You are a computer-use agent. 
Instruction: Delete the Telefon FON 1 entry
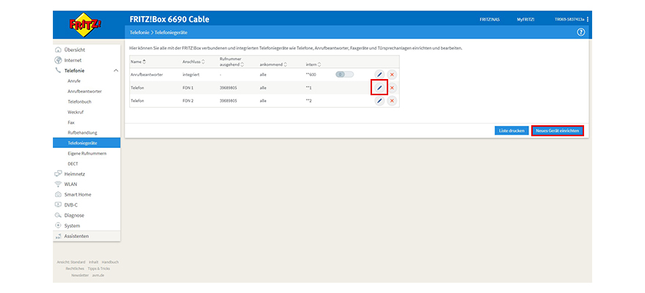click(392, 88)
